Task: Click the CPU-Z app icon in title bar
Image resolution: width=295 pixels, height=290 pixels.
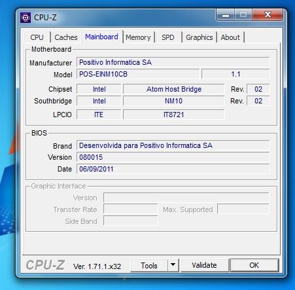Action: 26,18
